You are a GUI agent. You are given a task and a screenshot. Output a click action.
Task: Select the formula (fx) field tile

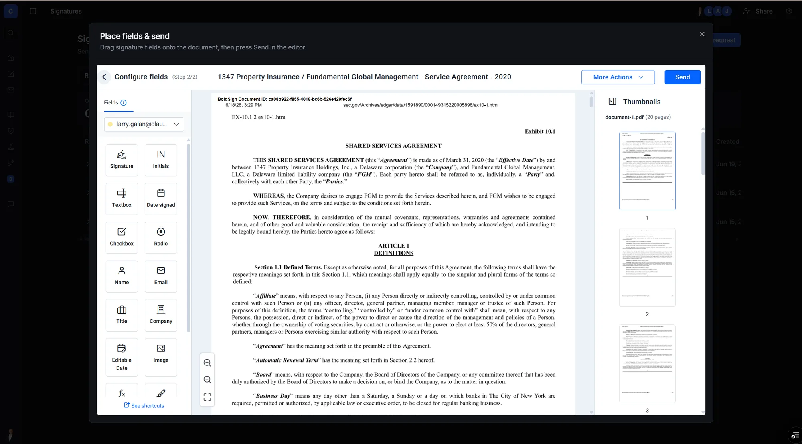(122, 391)
